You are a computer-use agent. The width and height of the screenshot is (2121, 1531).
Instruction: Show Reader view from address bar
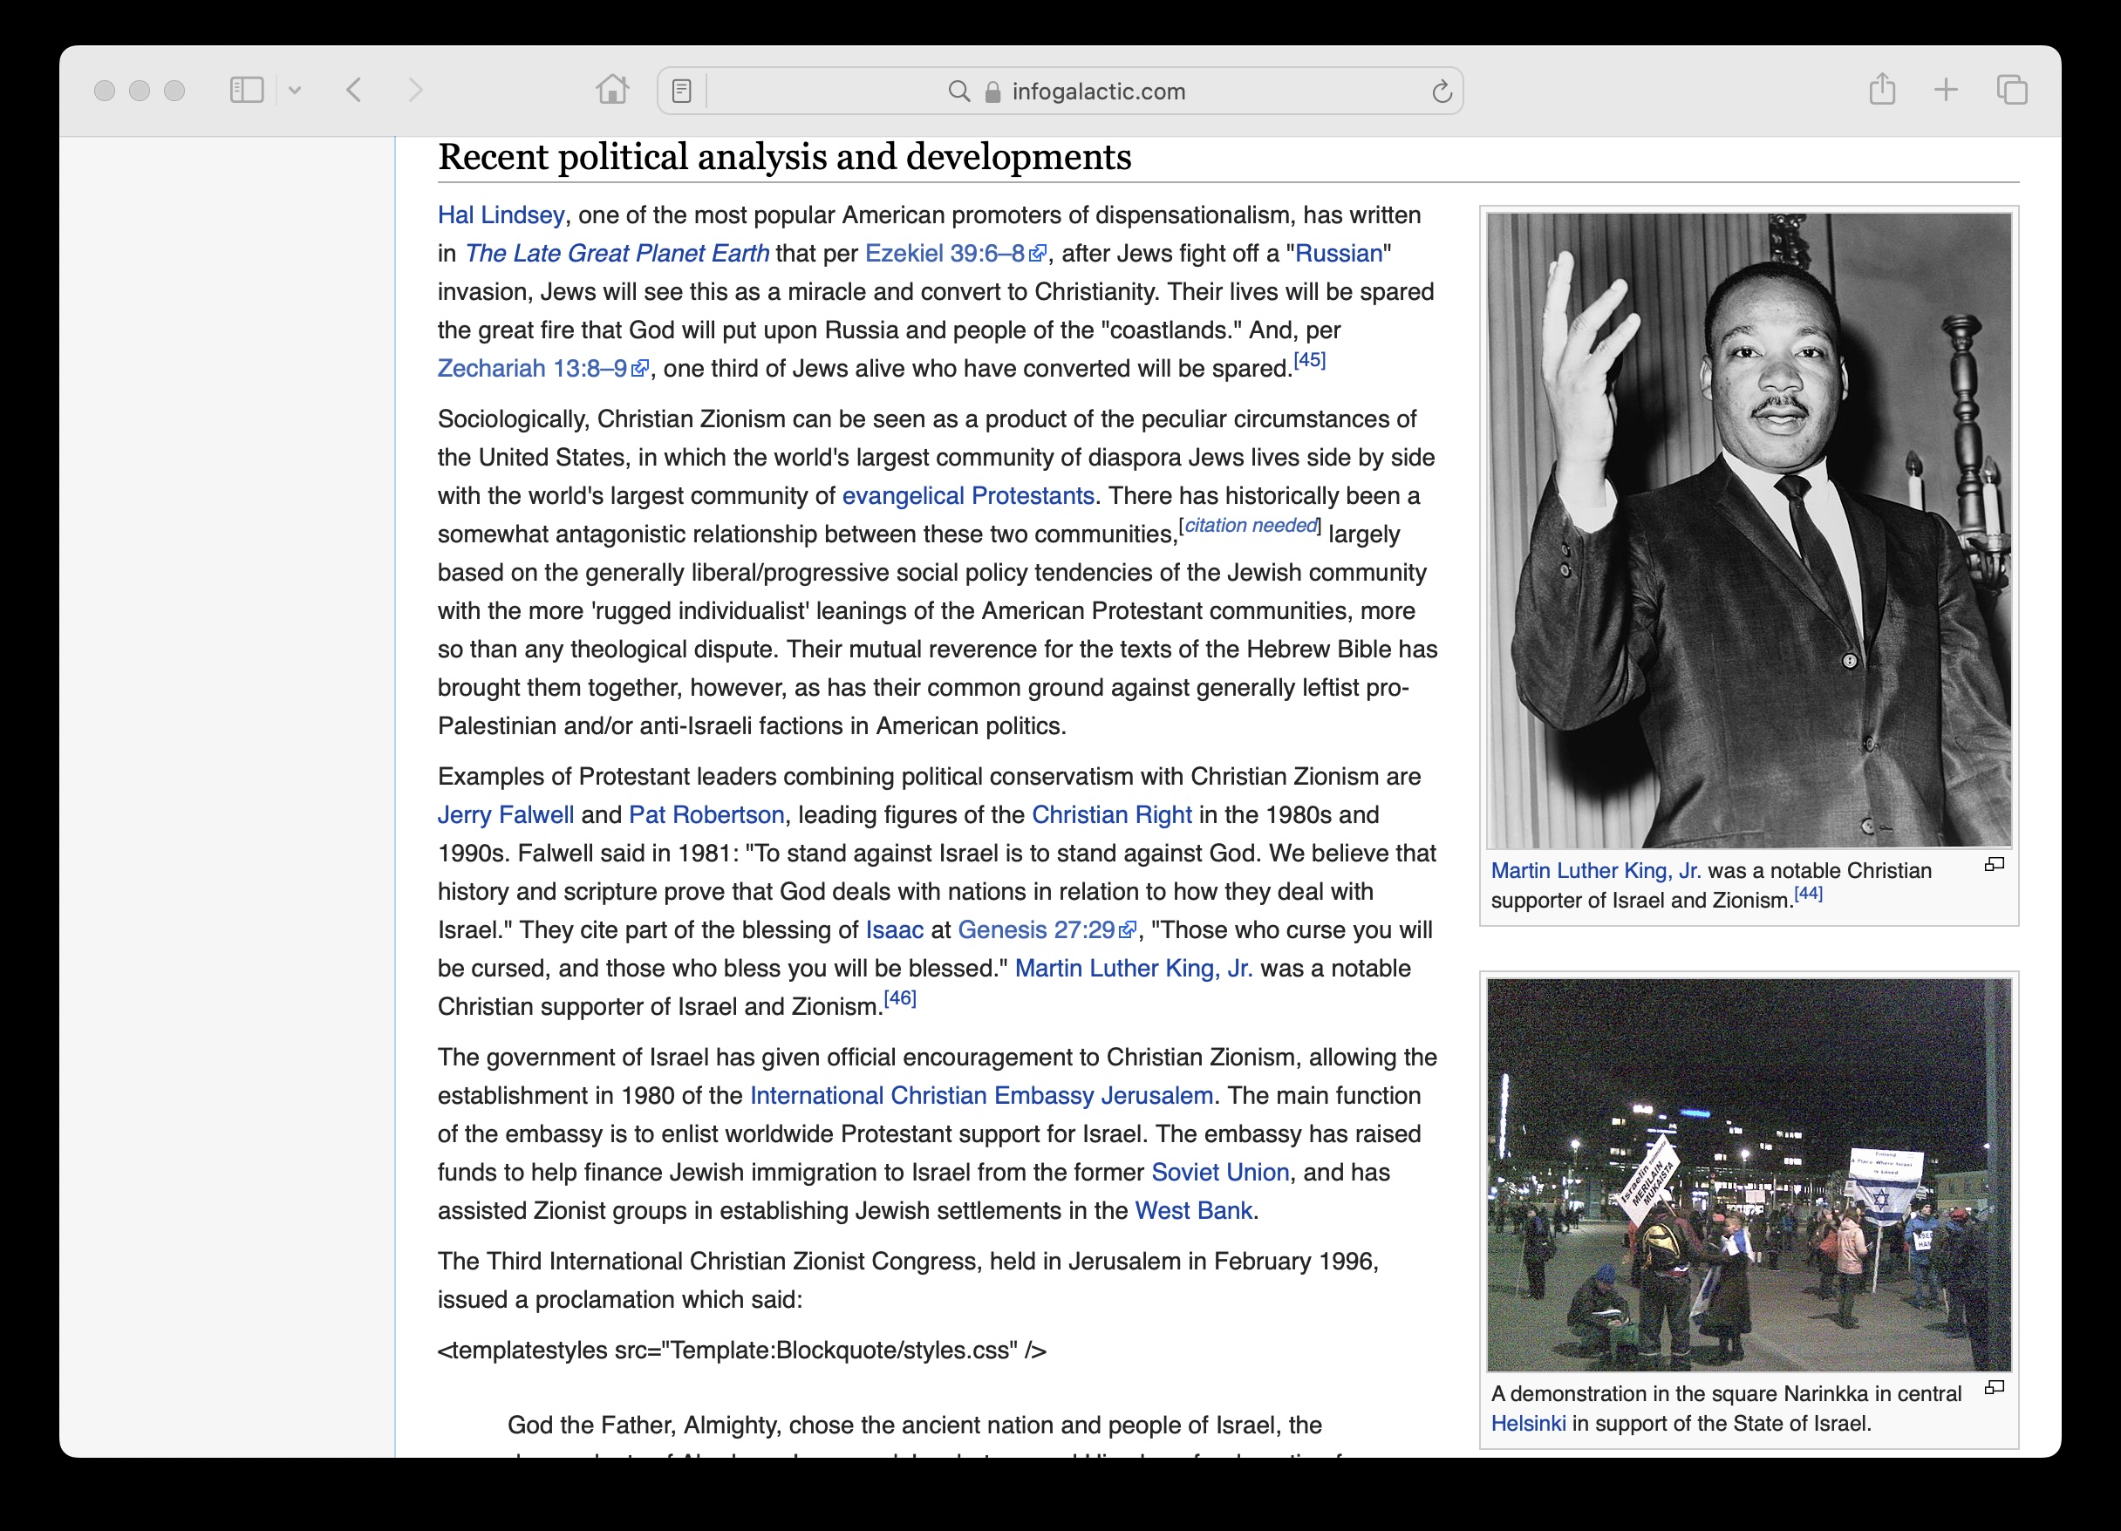click(682, 91)
